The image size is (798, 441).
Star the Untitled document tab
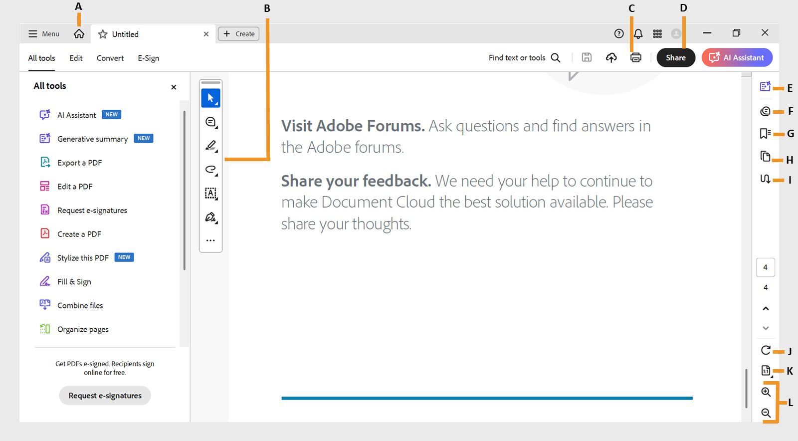point(103,34)
